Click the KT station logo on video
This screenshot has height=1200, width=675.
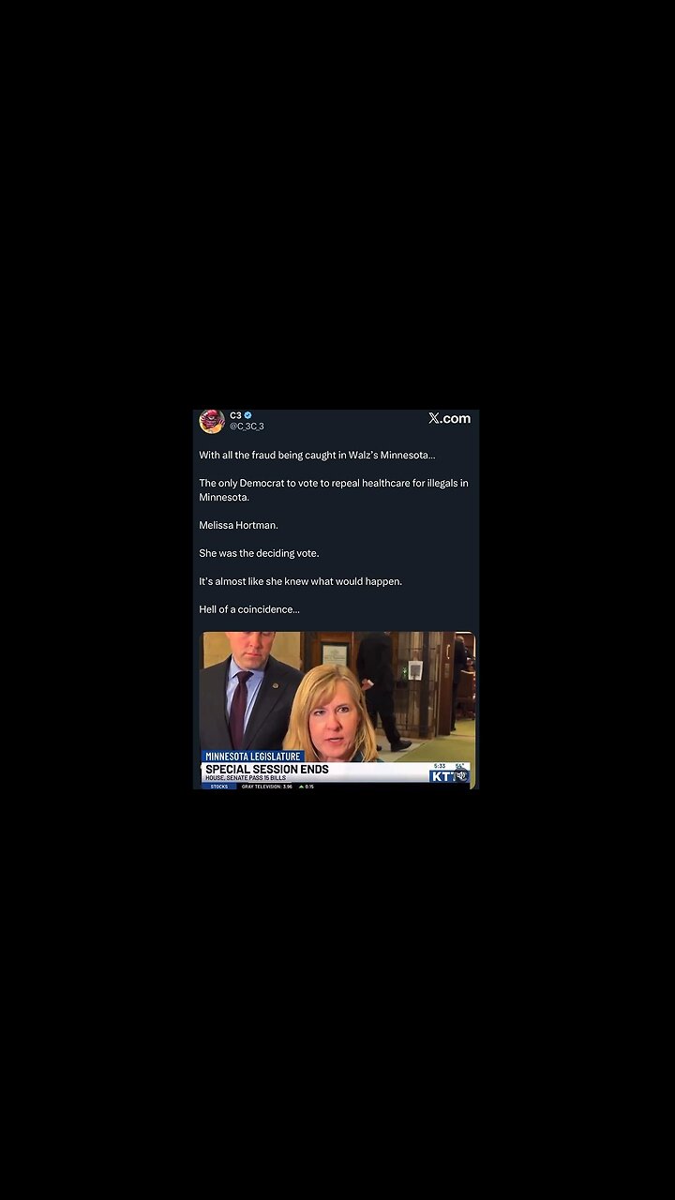pos(442,775)
